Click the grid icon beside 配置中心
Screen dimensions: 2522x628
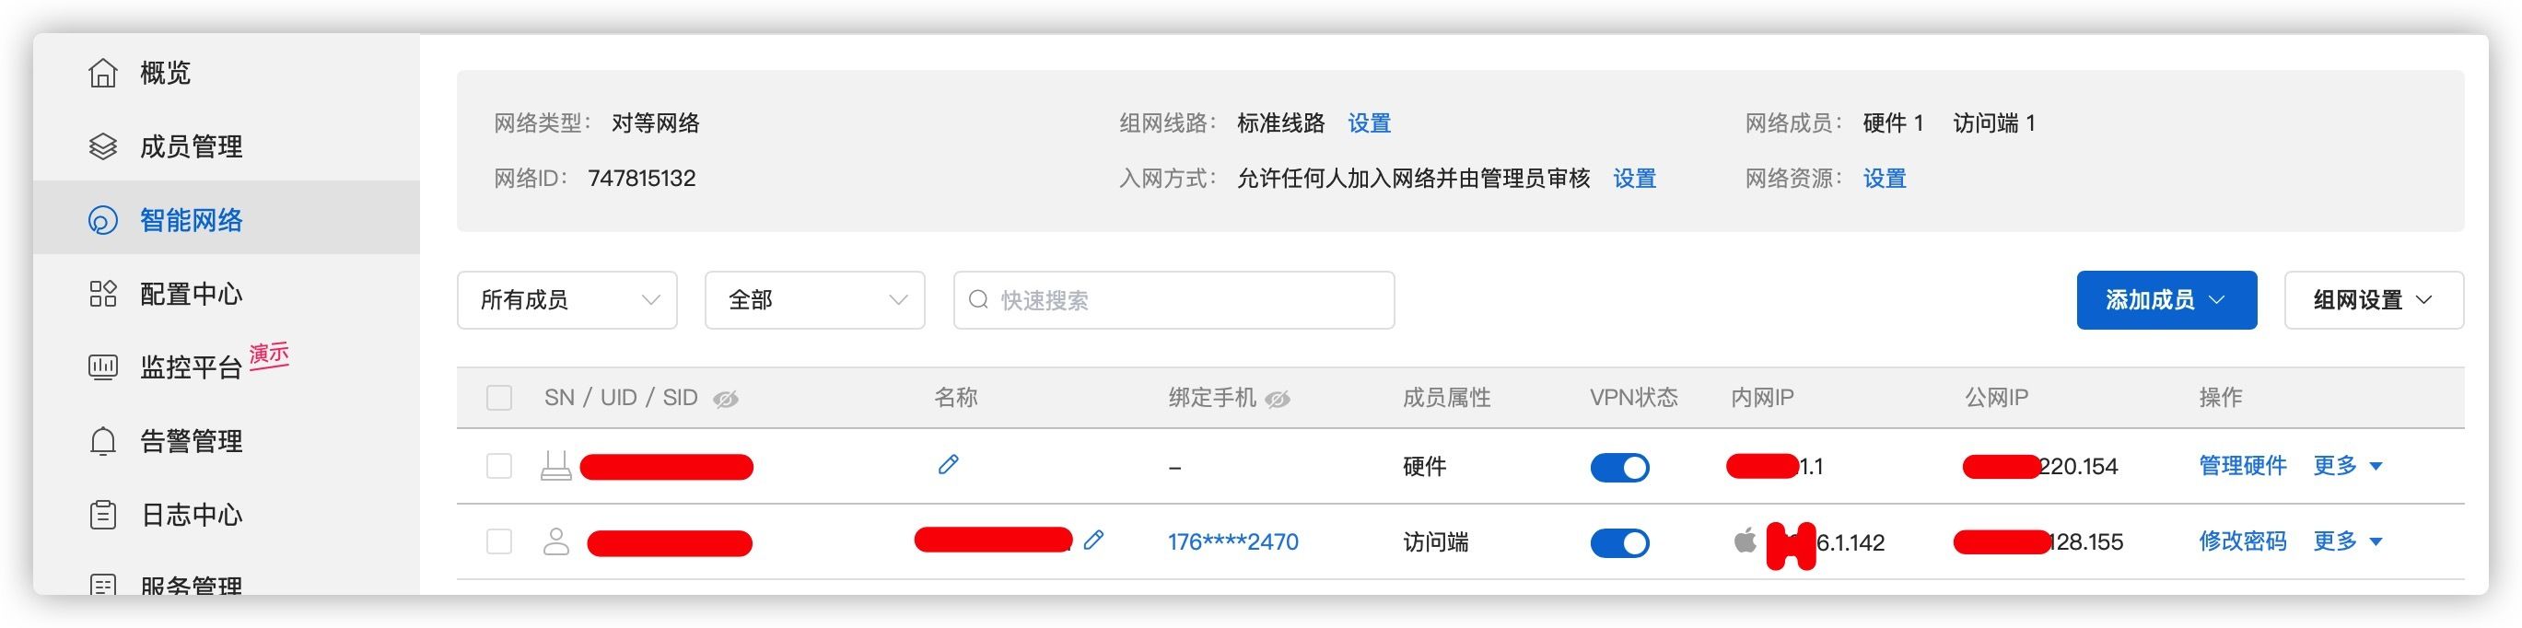click(103, 294)
